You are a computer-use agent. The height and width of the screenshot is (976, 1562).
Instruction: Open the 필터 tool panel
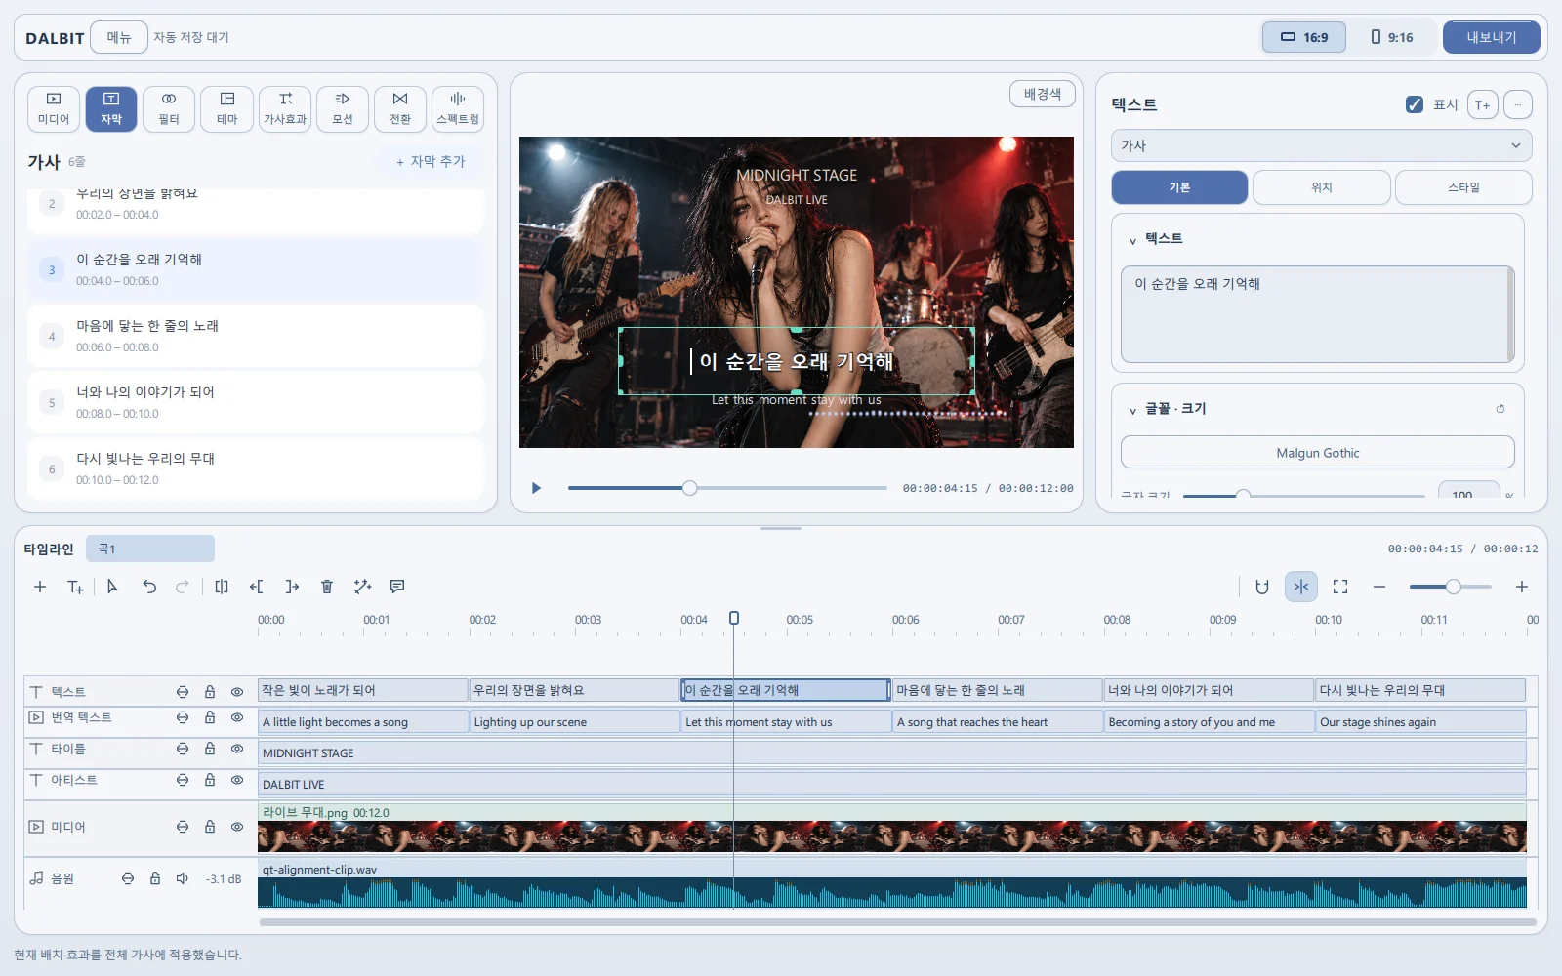pos(169,108)
